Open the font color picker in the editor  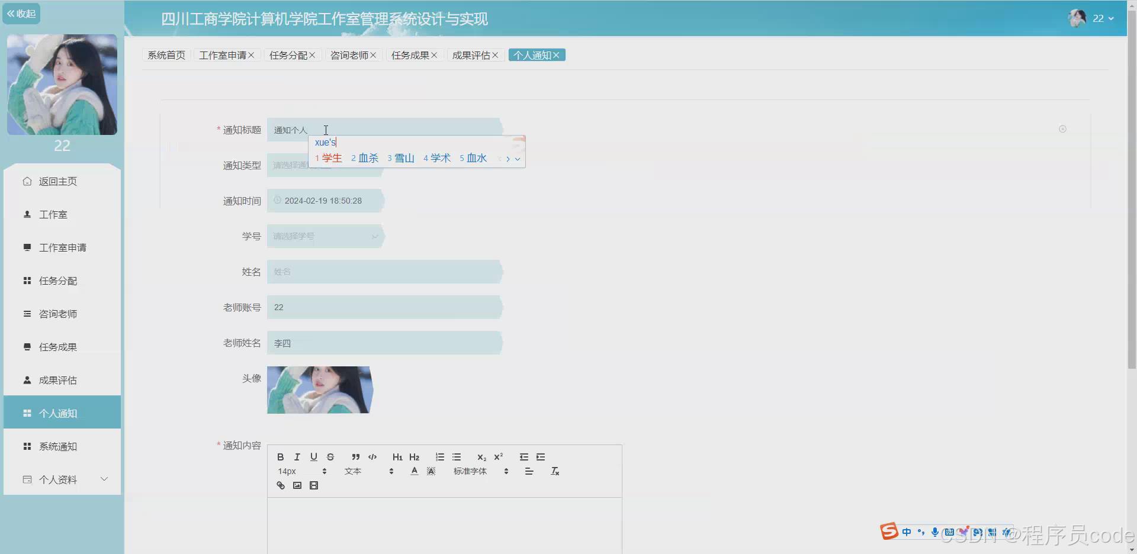(x=414, y=471)
